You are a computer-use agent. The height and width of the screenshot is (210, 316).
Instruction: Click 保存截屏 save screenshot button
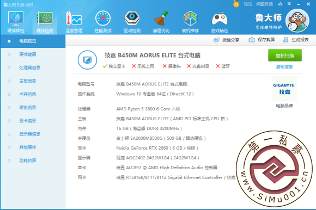tap(262, 40)
